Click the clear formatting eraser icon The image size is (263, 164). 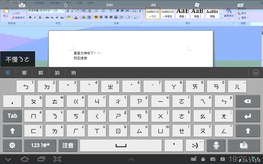(78, 11)
